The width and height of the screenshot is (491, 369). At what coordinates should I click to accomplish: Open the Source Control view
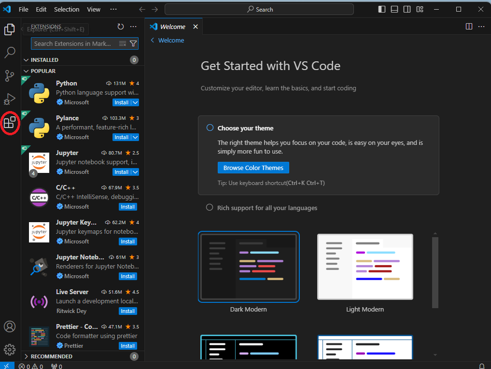pos(10,76)
